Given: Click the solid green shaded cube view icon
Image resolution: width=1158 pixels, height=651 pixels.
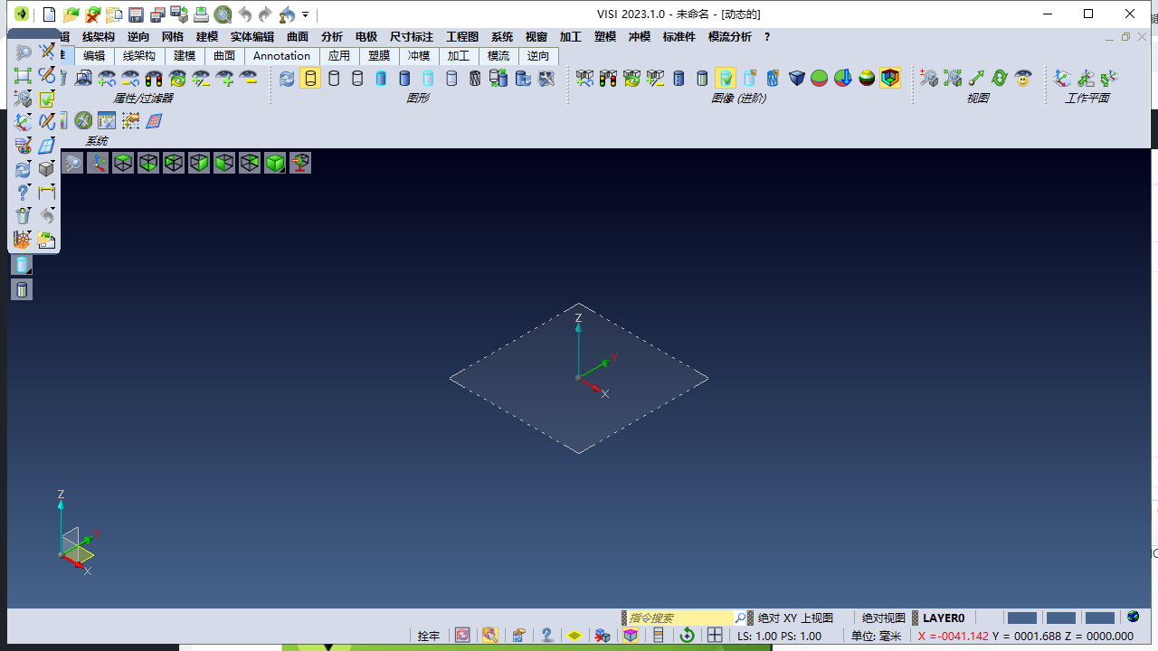Looking at the screenshot, I should tap(275, 163).
